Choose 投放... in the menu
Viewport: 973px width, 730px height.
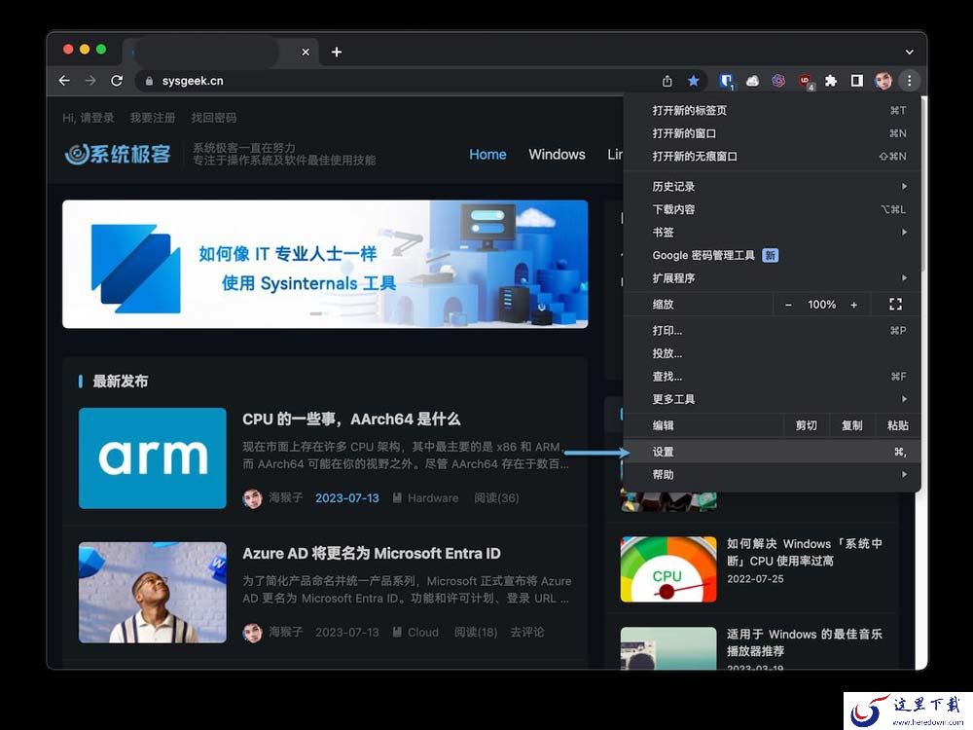pyautogui.click(x=772, y=353)
